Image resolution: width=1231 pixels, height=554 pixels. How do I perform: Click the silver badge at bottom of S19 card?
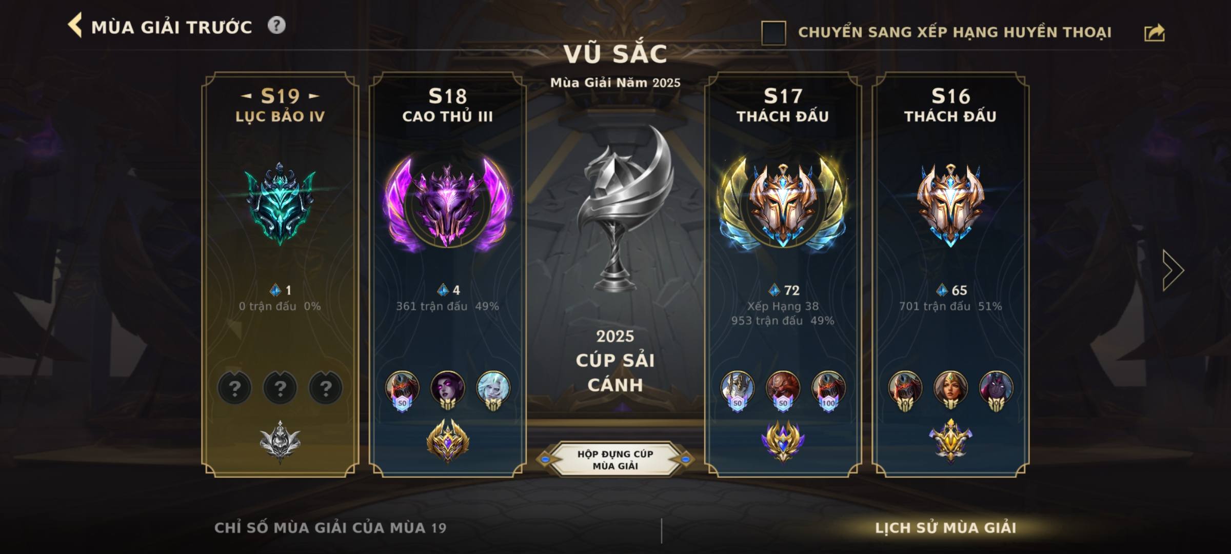point(280,442)
